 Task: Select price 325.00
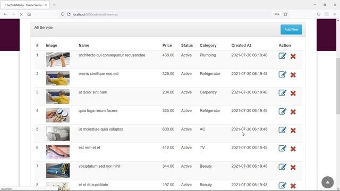tap(168, 74)
